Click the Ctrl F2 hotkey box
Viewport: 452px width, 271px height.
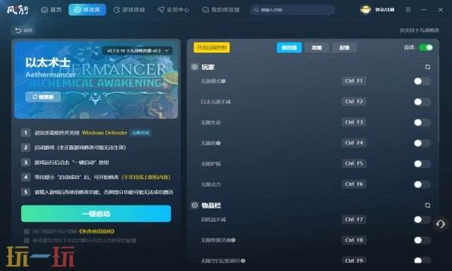(354, 102)
